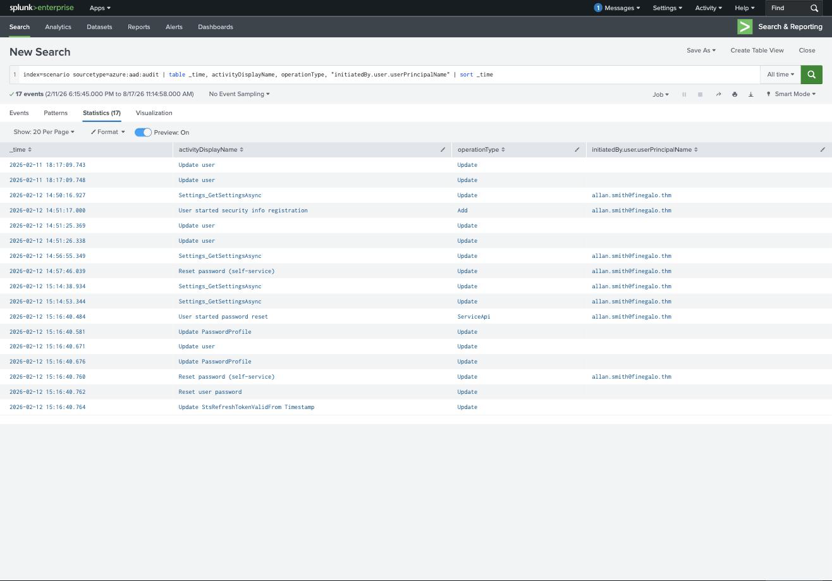Edit activityDisplayName column with pencil icon
The width and height of the screenshot is (832, 581).
443,150
